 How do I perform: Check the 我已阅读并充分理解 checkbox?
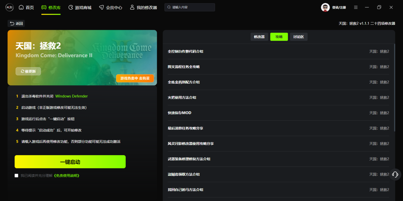[x=16, y=176]
